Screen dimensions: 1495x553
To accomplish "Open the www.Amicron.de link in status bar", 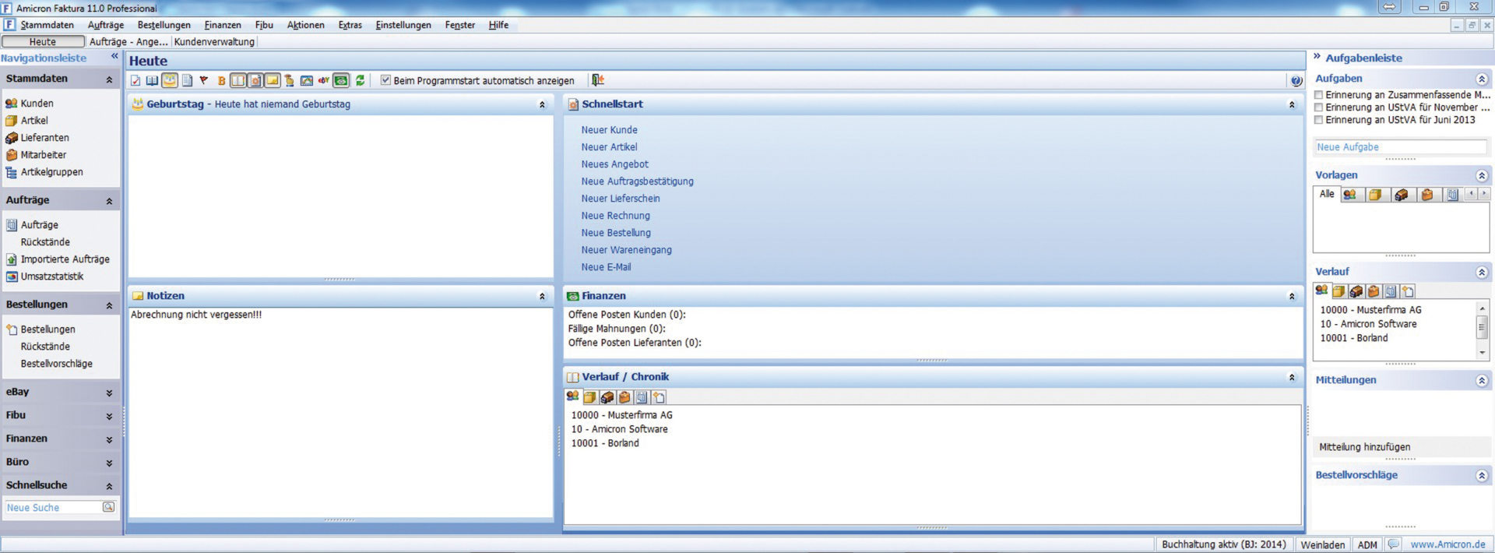I will 1447,544.
